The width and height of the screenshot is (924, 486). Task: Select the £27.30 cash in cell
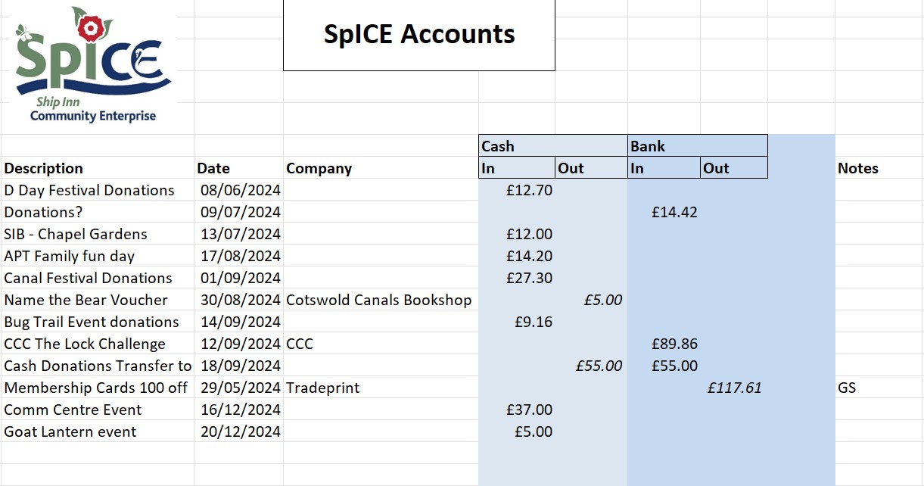[x=529, y=278]
